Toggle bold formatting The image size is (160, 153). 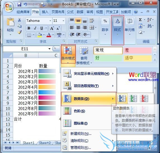tap(29, 28)
